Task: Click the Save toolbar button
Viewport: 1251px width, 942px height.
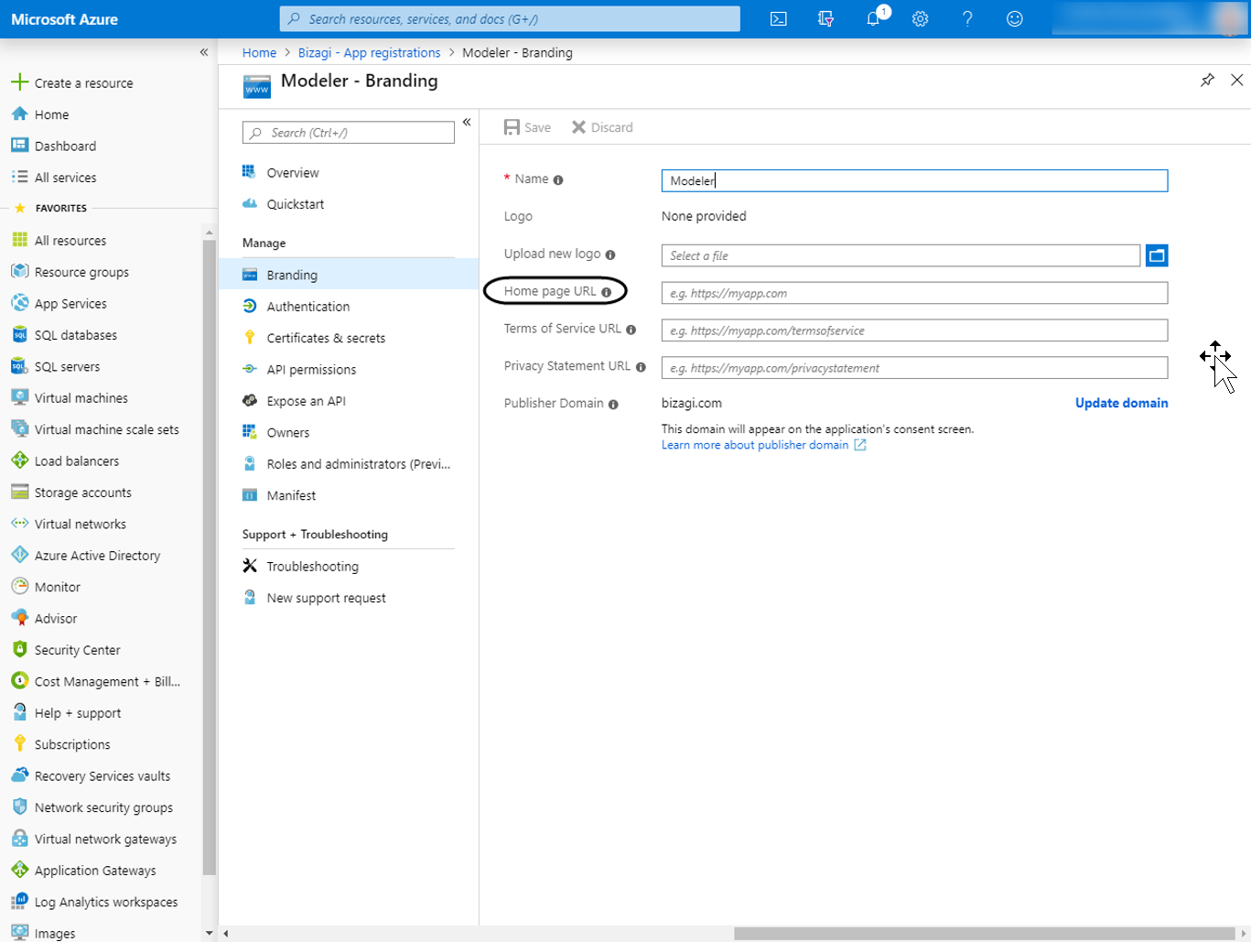Action: pyautogui.click(x=527, y=127)
